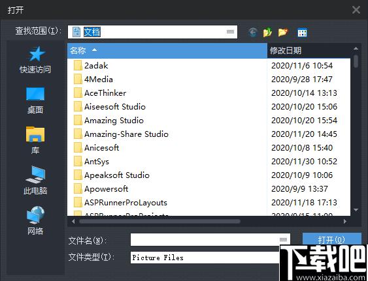Go to Desktop (桌面) location

[x=35, y=100]
